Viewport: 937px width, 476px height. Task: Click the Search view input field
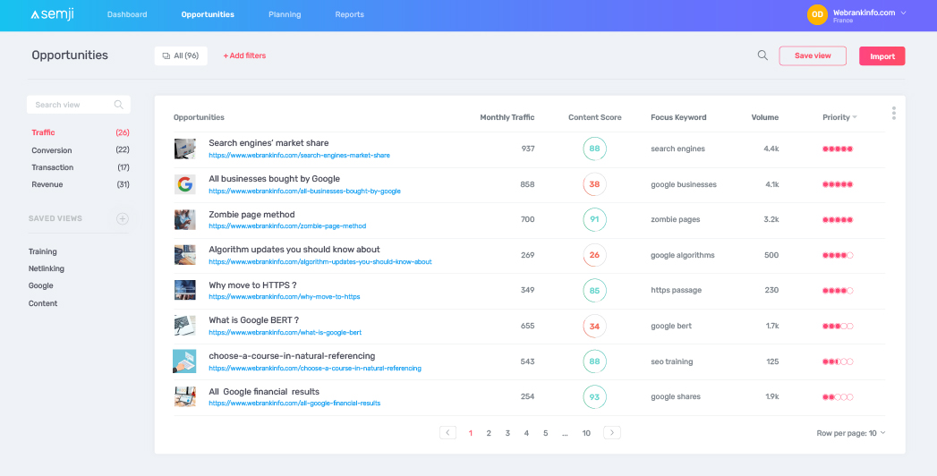[x=72, y=105]
